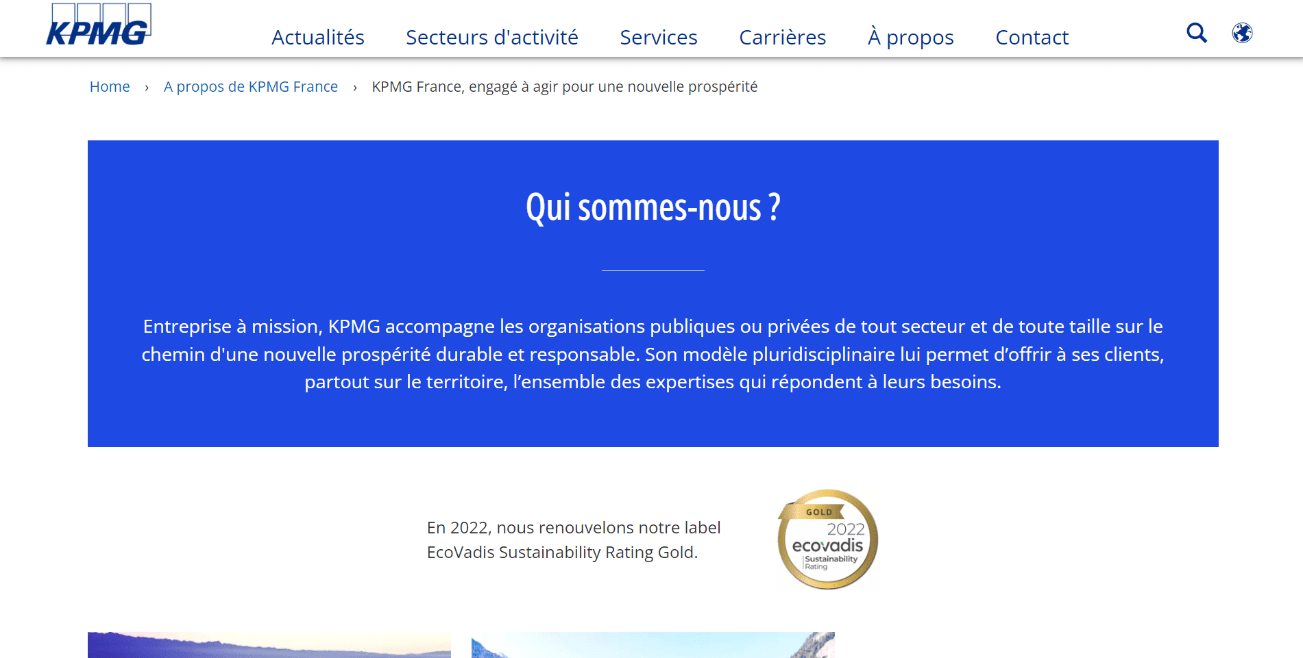Click the current page breadcrumb text
Image resolution: width=1303 pixels, height=658 pixels.
pos(565,87)
